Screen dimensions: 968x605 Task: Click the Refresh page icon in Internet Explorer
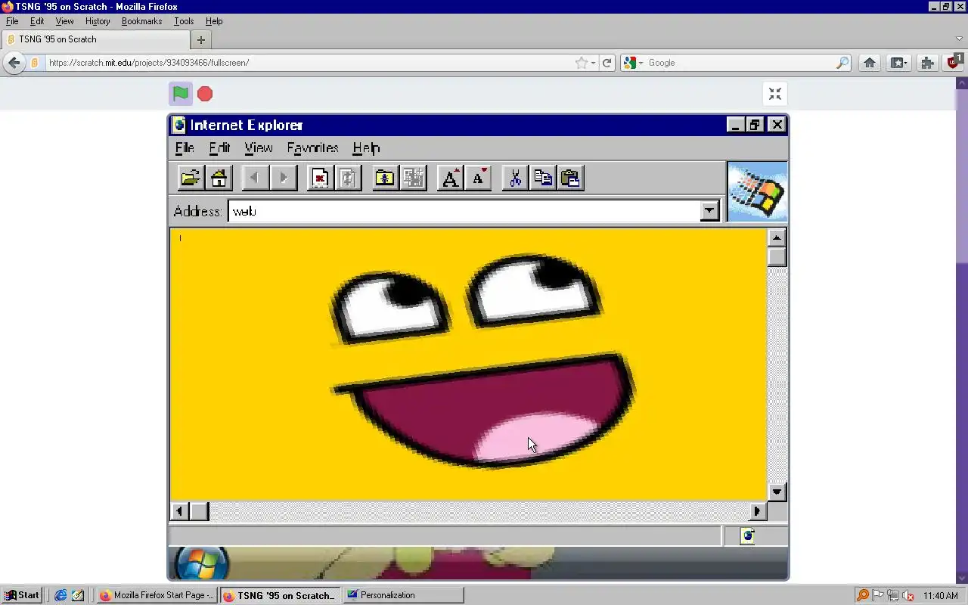pyautogui.click(x=349, y=178)
